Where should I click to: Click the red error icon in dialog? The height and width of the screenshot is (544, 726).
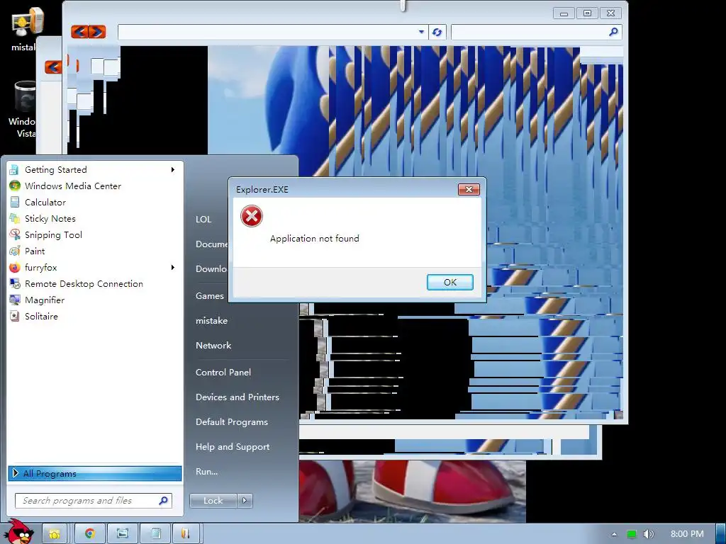coord(252,216)
